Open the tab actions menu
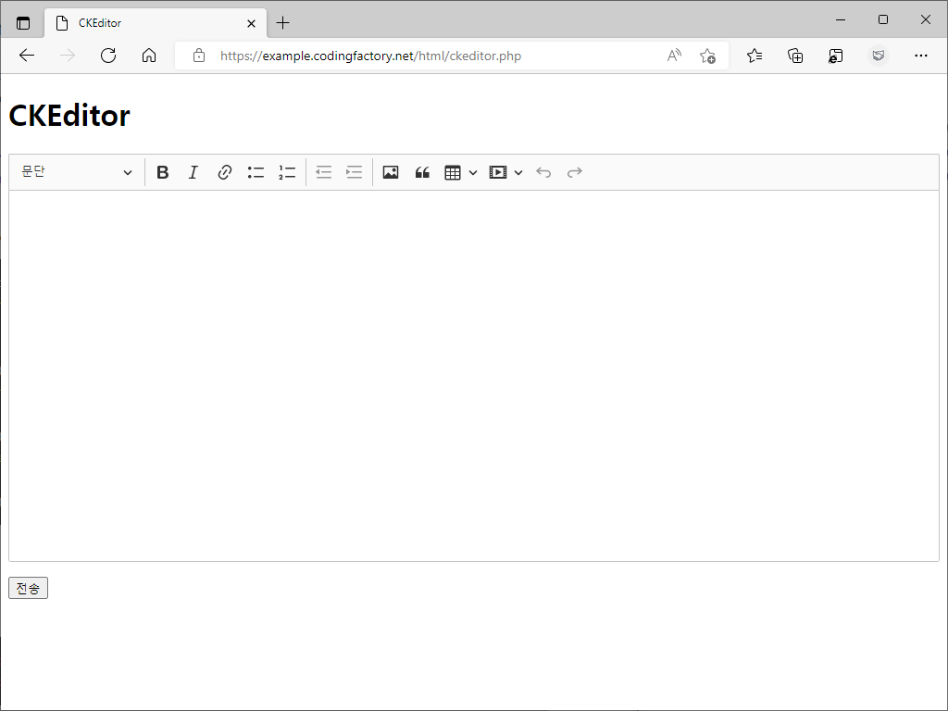The width and height of the screenshot is (948, 711). (x=23, y=23)
